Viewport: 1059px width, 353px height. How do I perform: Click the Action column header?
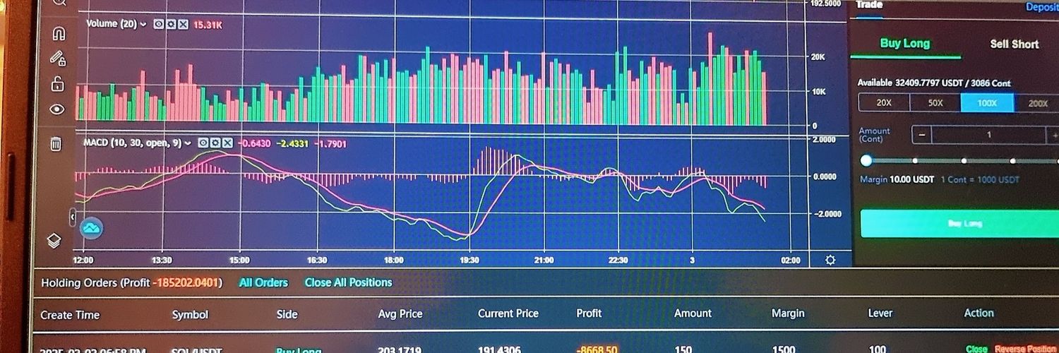click(x=979, y=313)
